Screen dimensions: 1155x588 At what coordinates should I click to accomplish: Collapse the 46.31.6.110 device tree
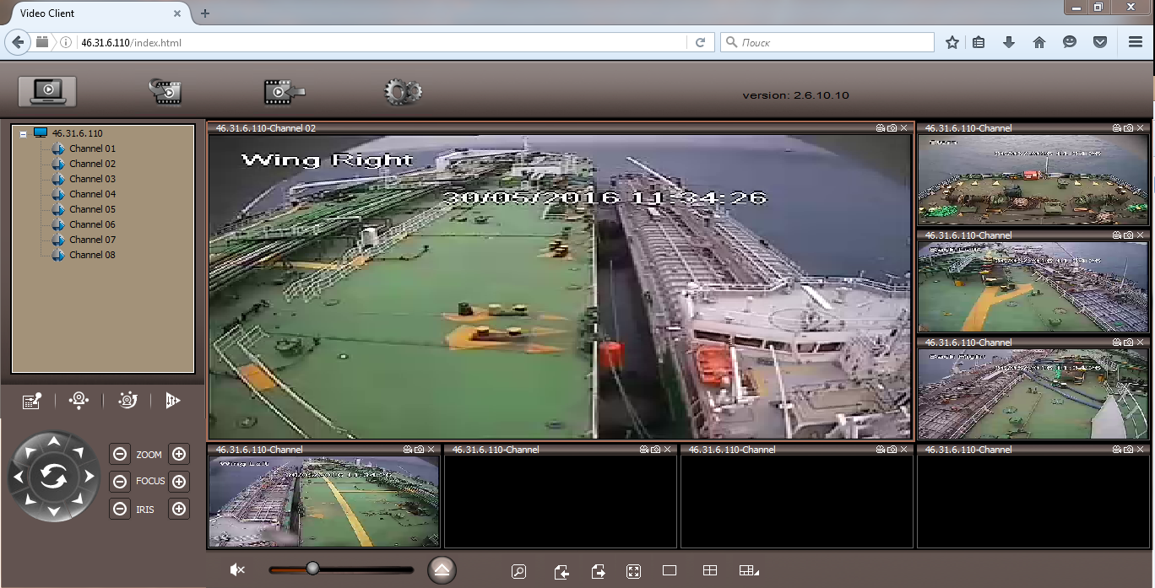coord(22,133)
